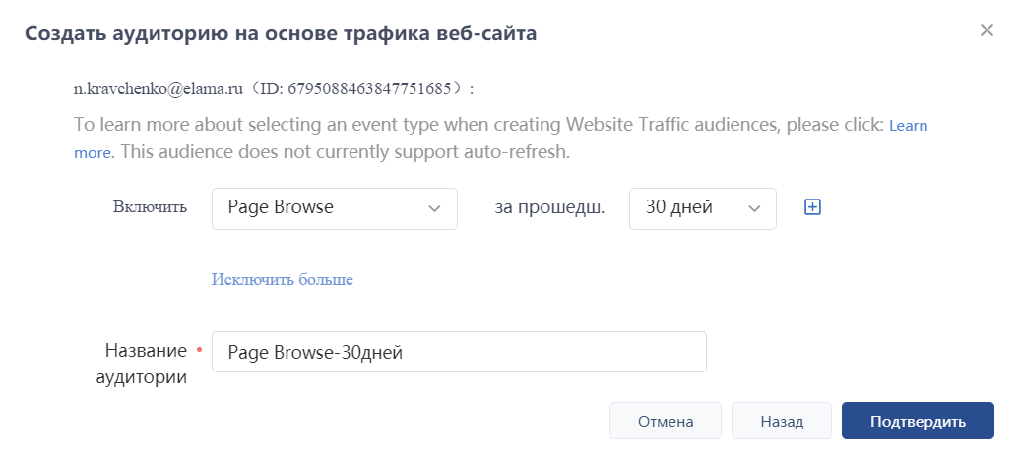Close the audience creation dialog

987,30
